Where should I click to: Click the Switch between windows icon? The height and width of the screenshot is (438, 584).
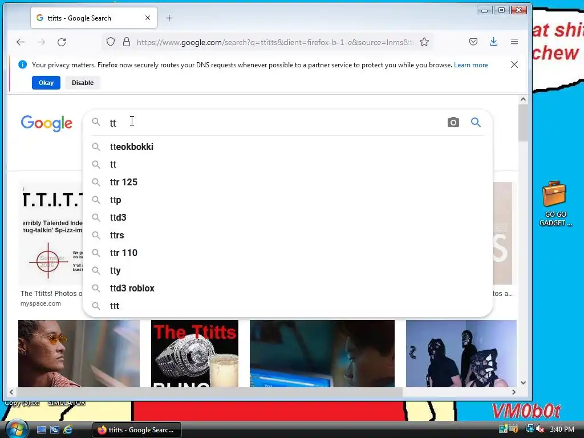tap(55, 430)
